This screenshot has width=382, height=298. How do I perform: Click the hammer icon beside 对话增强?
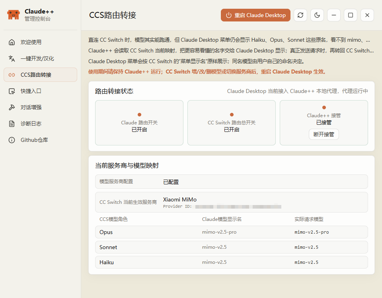(x=12, y=107)
